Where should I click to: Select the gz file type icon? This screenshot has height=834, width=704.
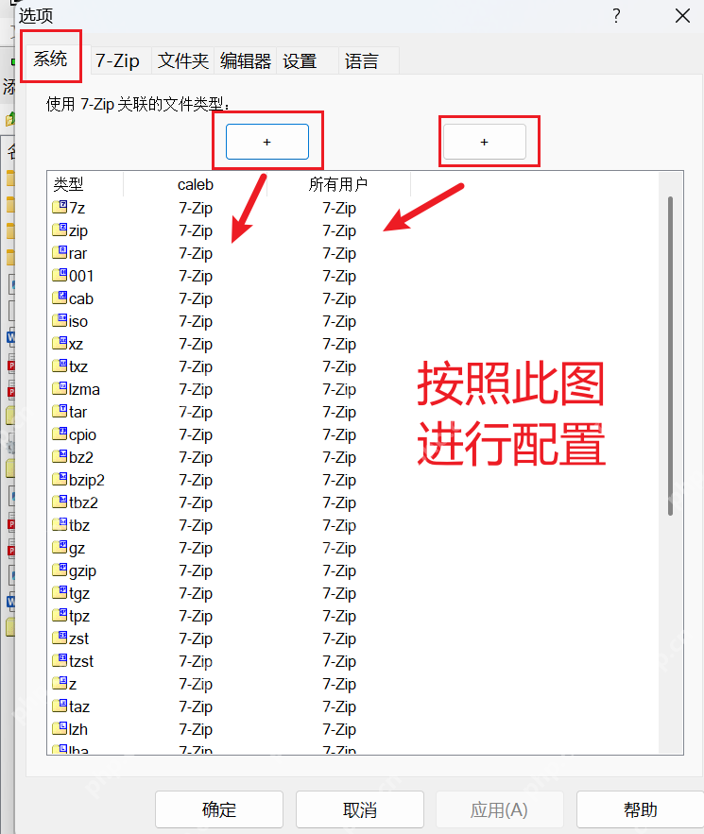click(60, 547)
